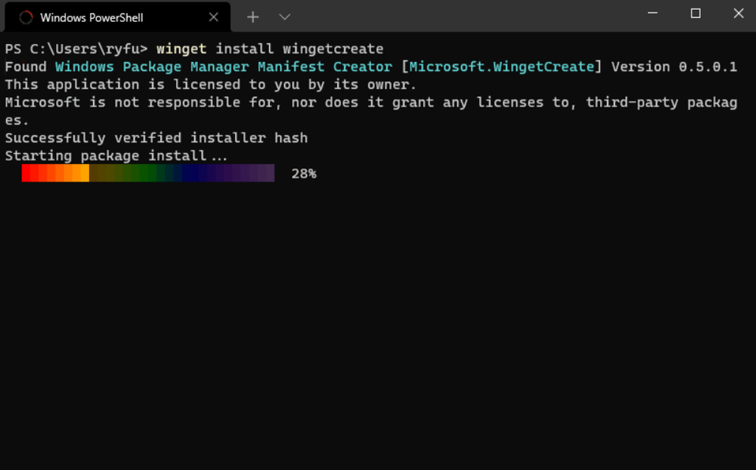Minimize the terminal window
756x470 pixels.
pos(652,13)
